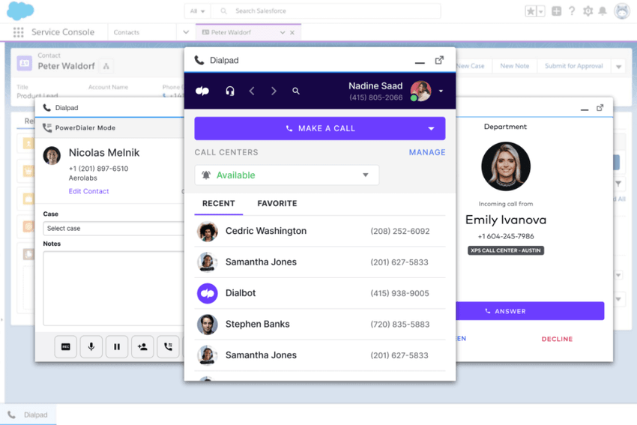Close the Peter Waldorf tab
The image size is (637, 425).
click(292, 32)
